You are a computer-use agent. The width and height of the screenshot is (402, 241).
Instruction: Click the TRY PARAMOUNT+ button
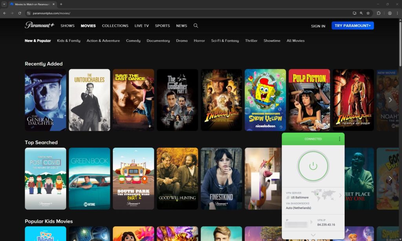coord(353,26)
